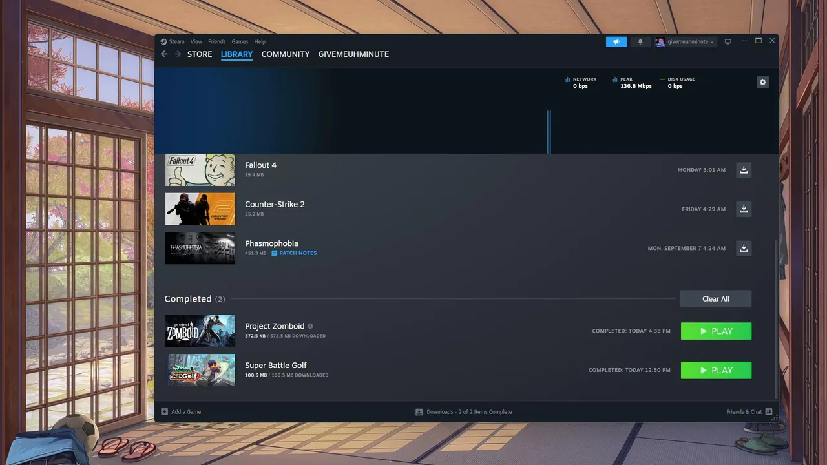Screen dimensions: 827x465
Task: Play Project Zomboid
Action: pos(716,331)
